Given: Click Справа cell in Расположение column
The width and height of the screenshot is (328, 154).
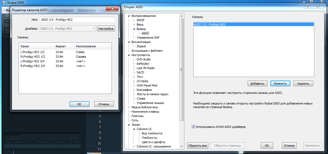Looking at the screenshot, I should pos(81,57).
